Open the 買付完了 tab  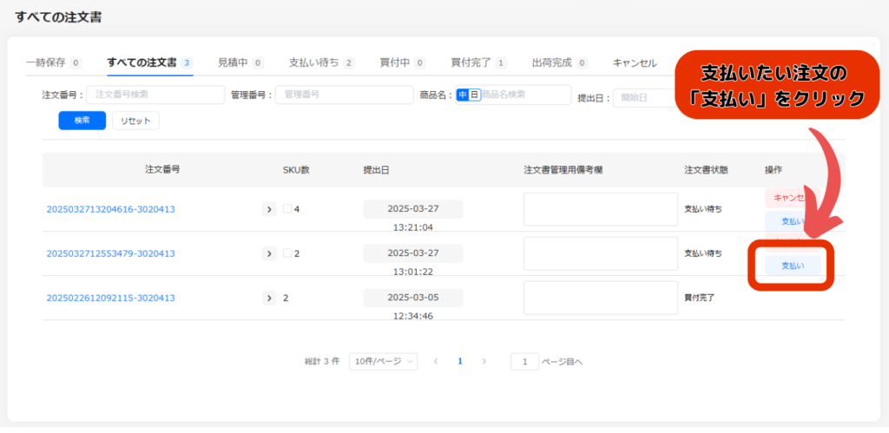pos(478,62)
